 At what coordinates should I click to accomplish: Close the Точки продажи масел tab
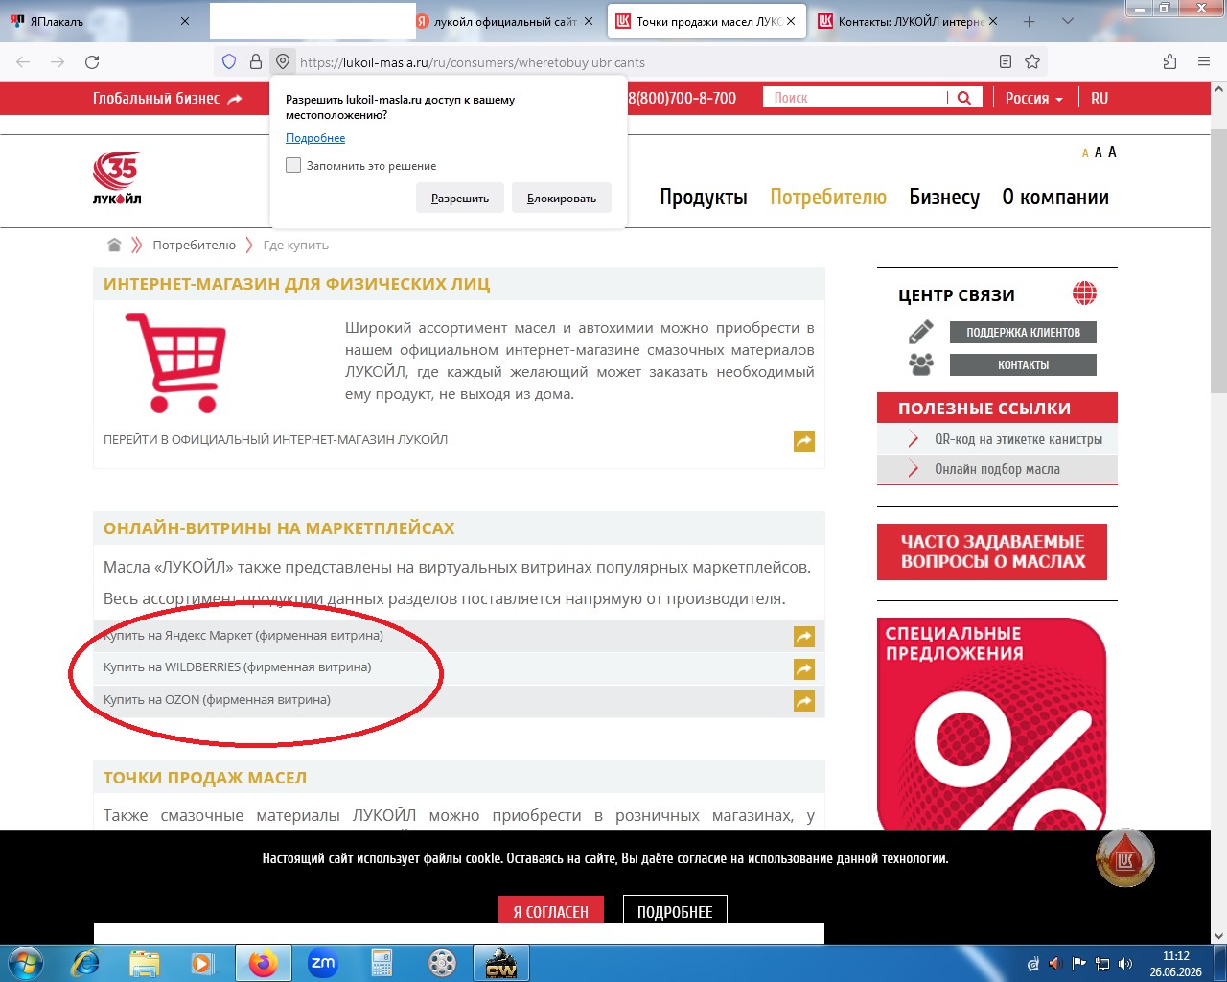[x=791, y=21]
